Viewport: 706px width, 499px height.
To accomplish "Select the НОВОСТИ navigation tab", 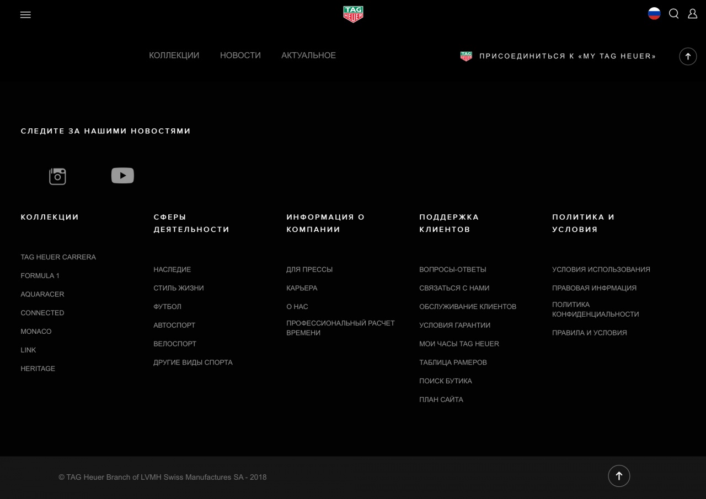I will click(240, 56).
